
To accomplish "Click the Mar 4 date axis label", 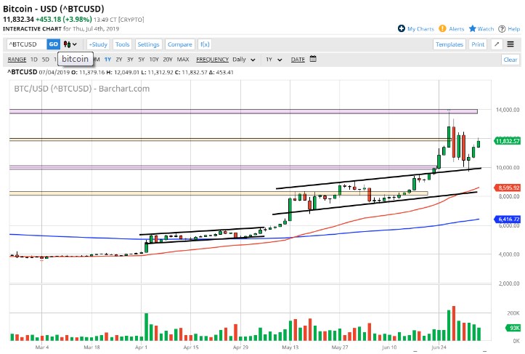I will click(x=42, y=347).
